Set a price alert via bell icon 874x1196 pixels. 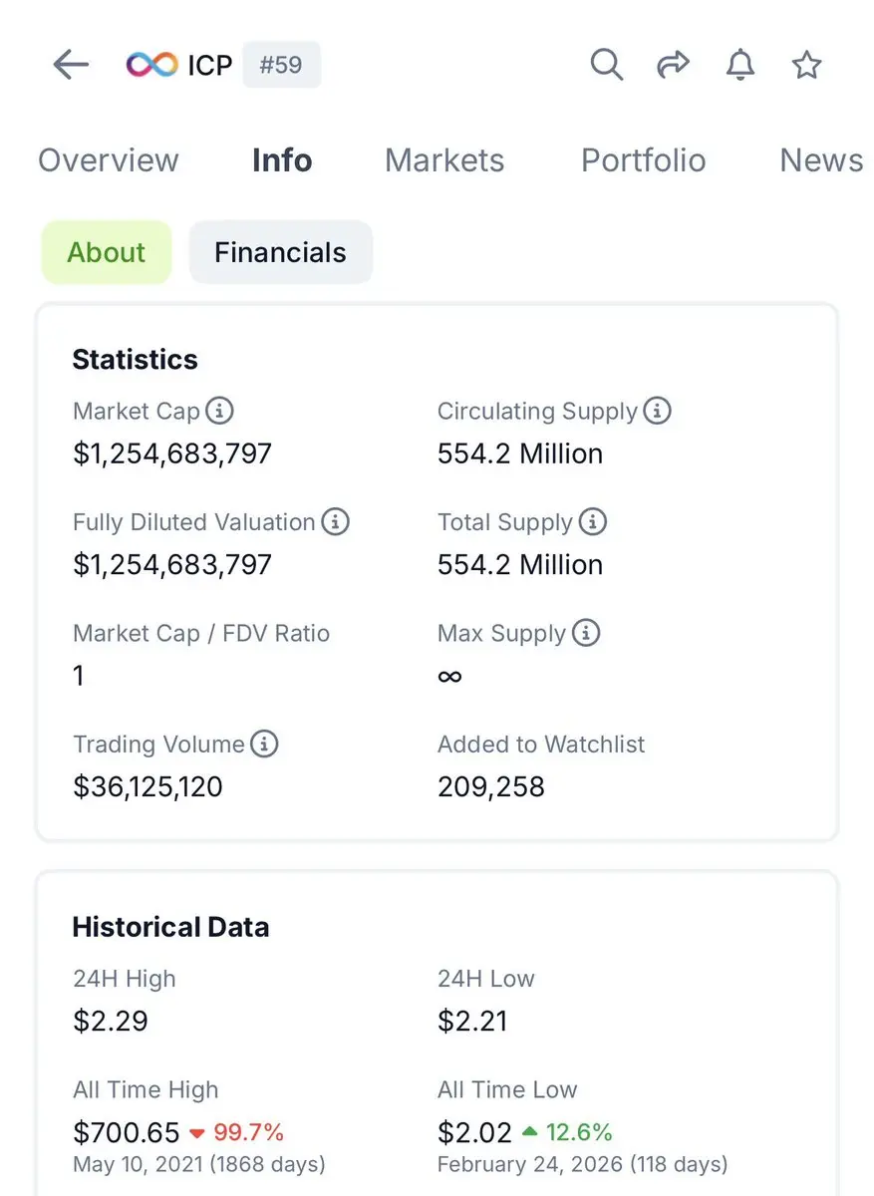[x=739, y=66]
